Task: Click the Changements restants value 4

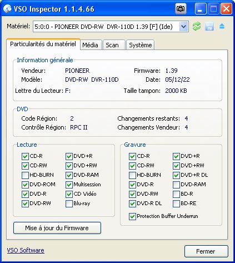Action: click(x=186, y=118)
